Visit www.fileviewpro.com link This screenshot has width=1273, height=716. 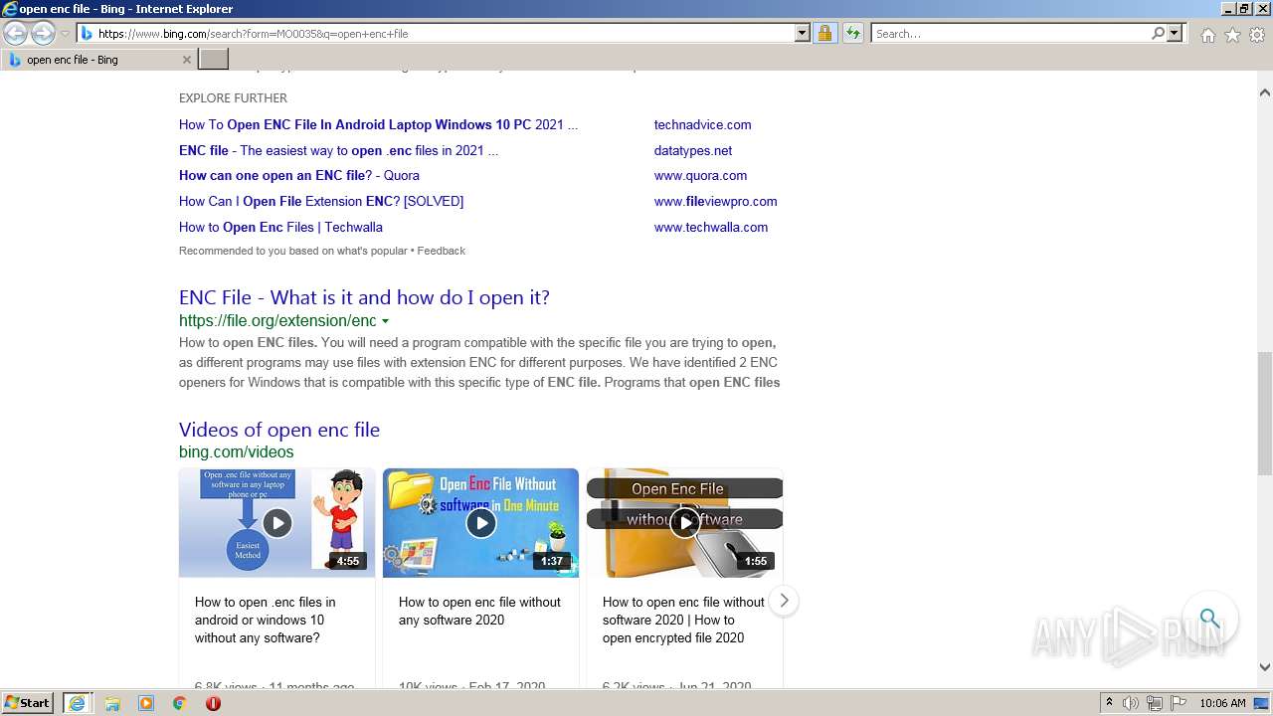(x=715, y=202)
